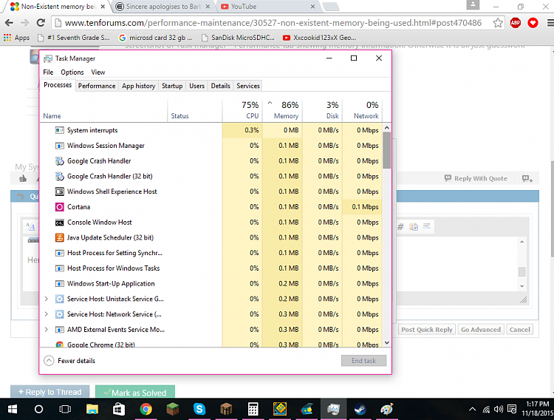Screen dimensions: 554x420
Task: Switch to the Performance tab
Action: 97,86
